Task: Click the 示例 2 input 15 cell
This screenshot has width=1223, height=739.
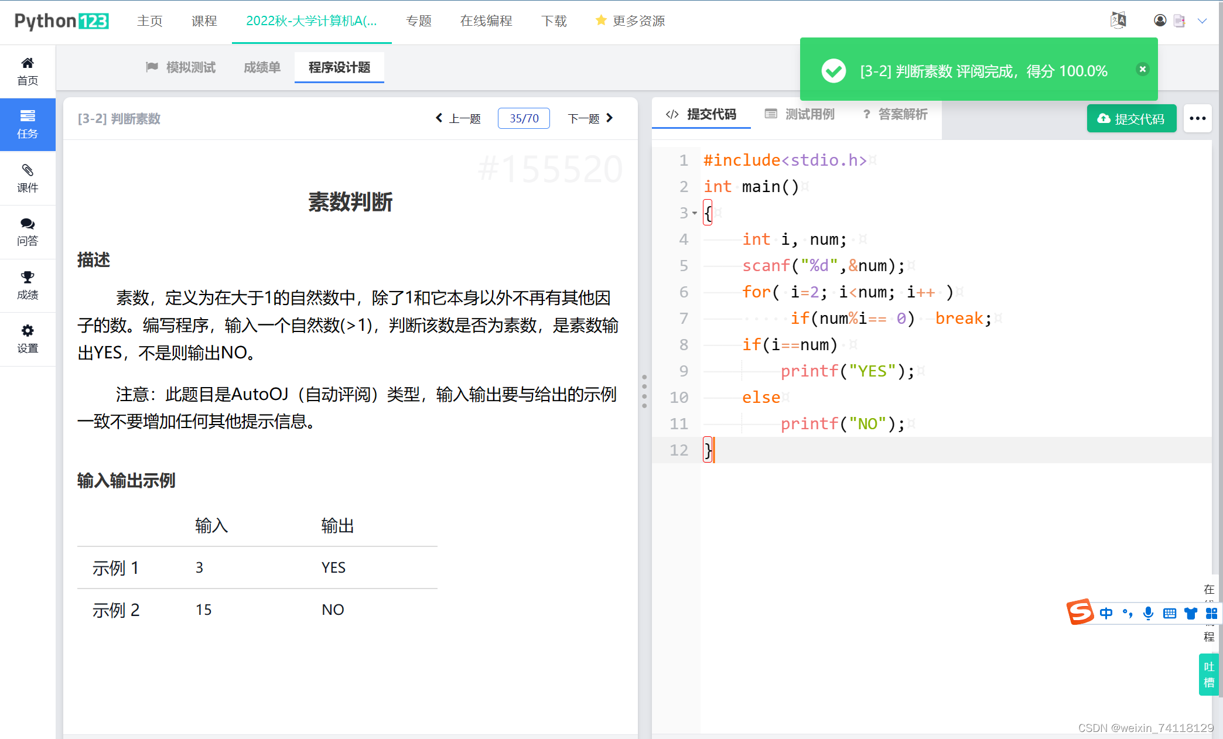Action: (x=203, y=610)
